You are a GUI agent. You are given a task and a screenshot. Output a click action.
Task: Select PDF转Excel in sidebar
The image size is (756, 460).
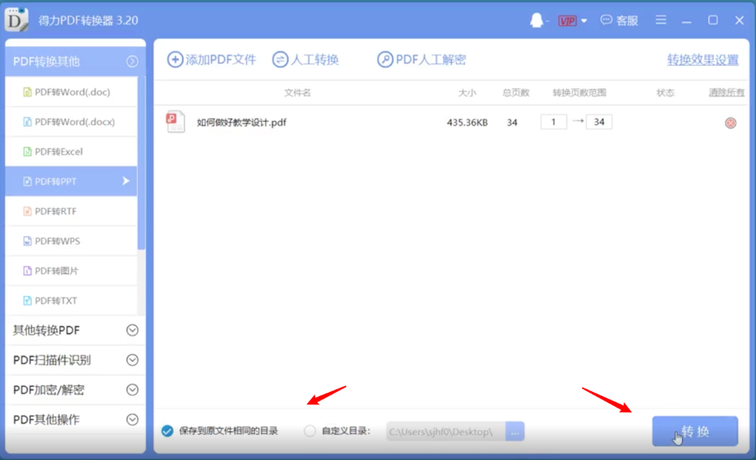tap(59, 152)
